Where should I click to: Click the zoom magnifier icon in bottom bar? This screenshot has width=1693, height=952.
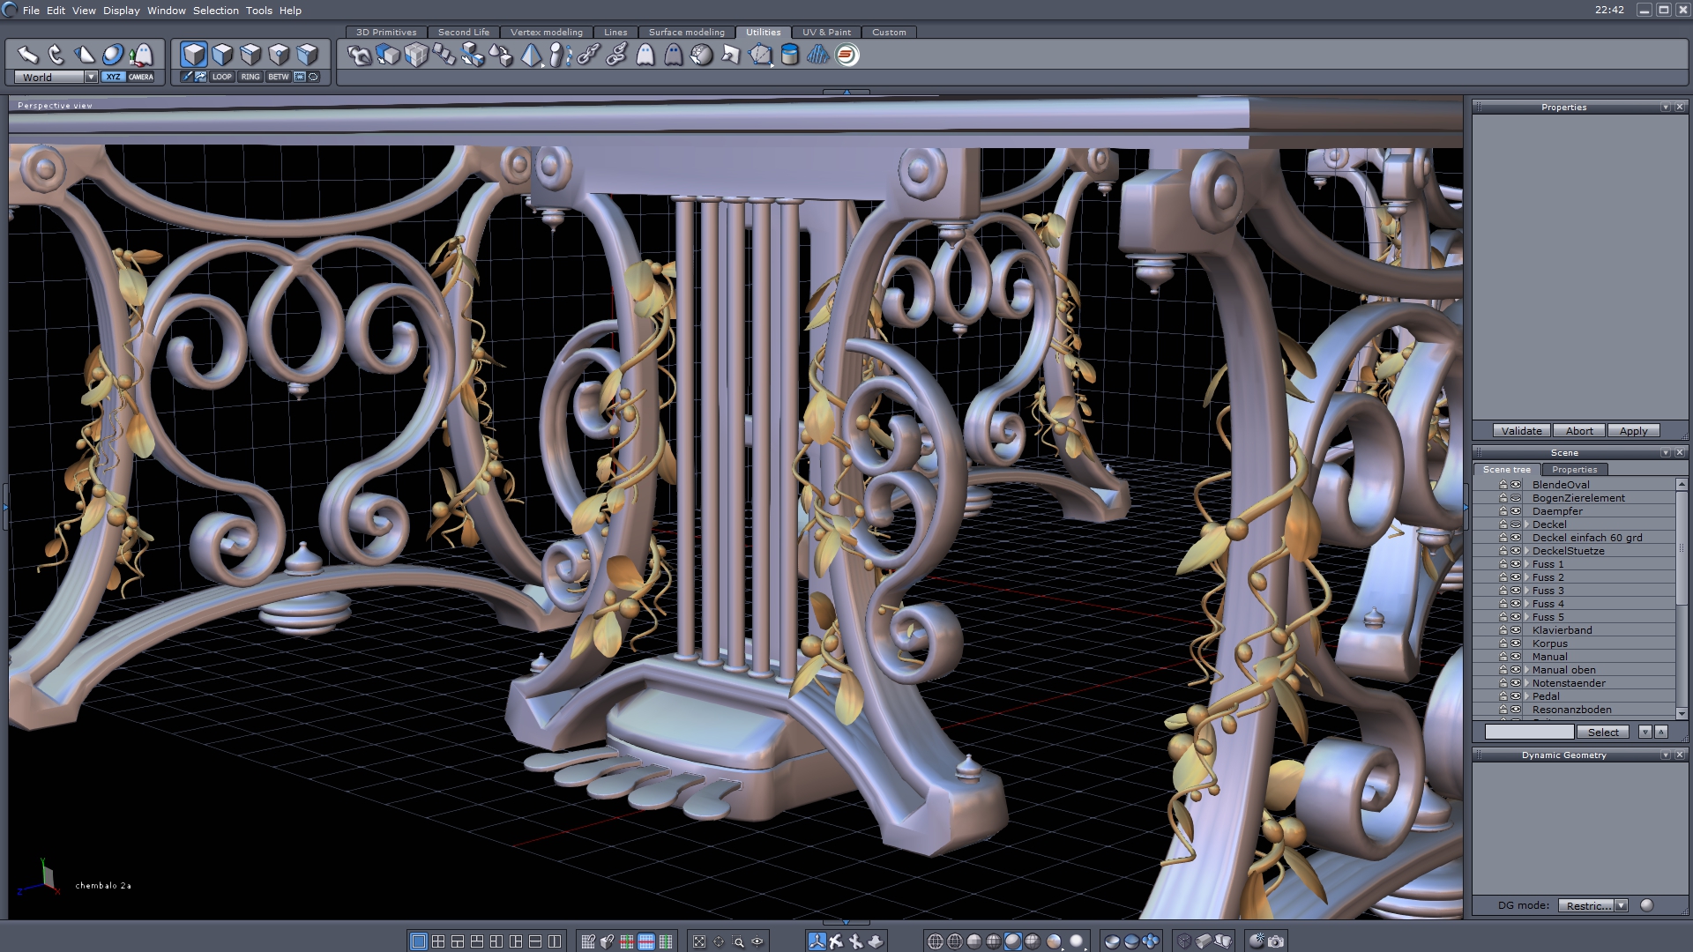tap(738, 941)
